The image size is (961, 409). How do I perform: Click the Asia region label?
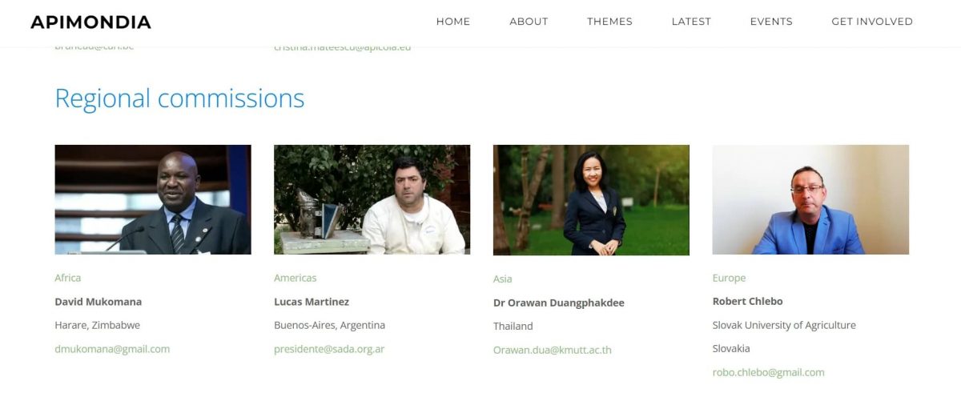click(503, 279)
